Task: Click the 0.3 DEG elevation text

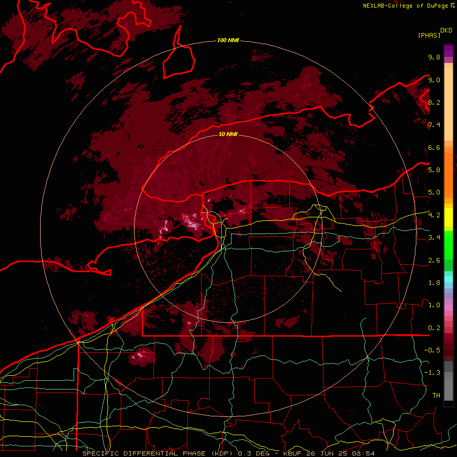Action: 253,453
